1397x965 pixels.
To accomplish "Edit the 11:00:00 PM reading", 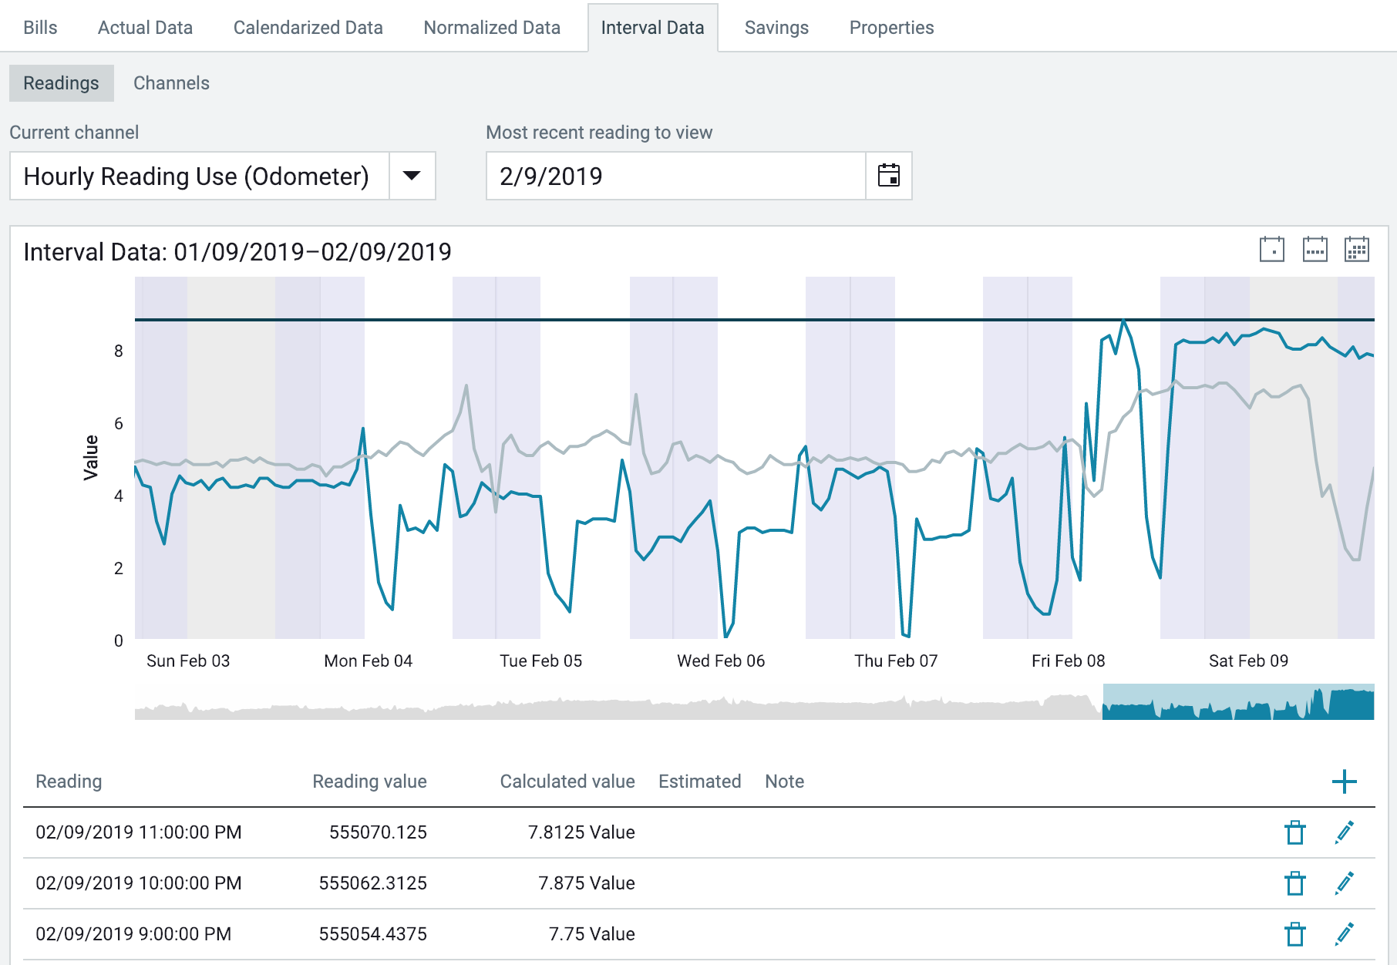I will 1344,832.
